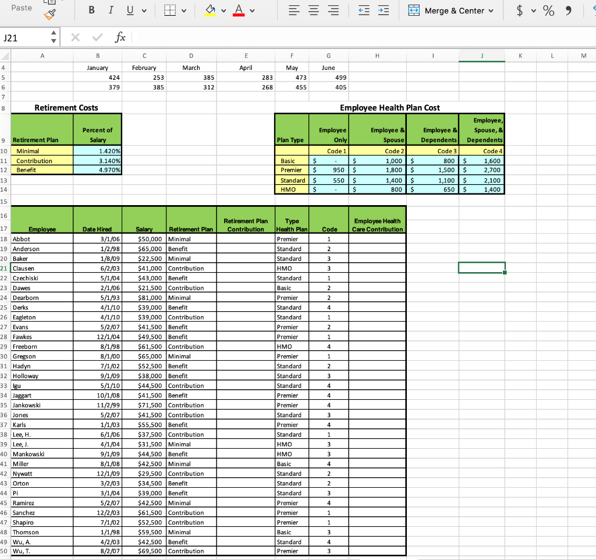Align text left
596x560 pixels.
tap(294, 10)
